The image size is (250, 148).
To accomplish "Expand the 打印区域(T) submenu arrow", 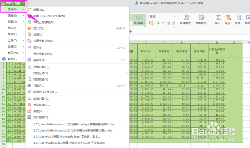I will 127,73.
